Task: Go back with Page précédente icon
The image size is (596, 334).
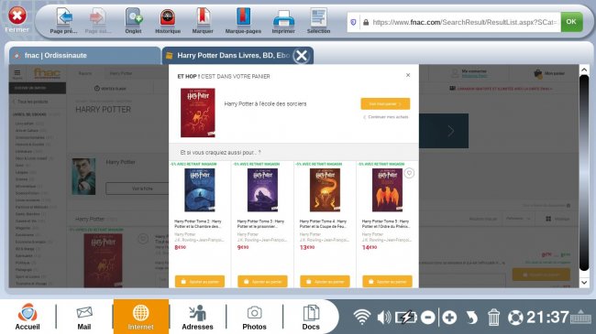Action: point(64,21)
